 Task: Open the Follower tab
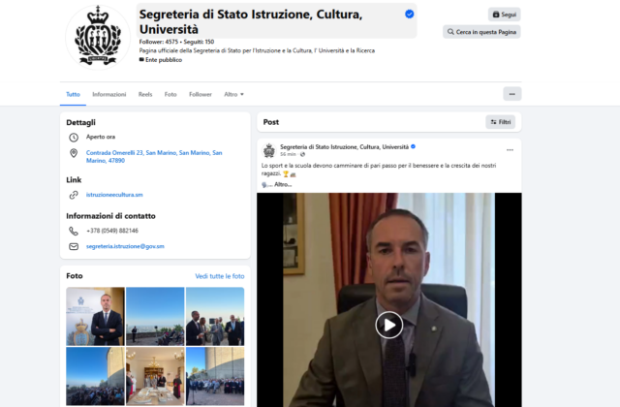coord(201,94)
